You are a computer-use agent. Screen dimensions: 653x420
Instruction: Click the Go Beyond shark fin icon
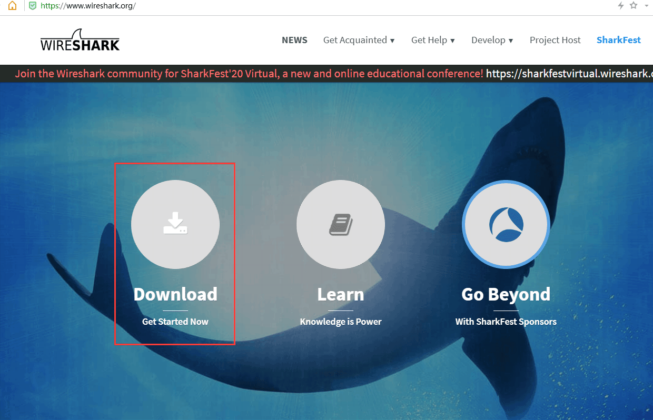coord(506,225)
